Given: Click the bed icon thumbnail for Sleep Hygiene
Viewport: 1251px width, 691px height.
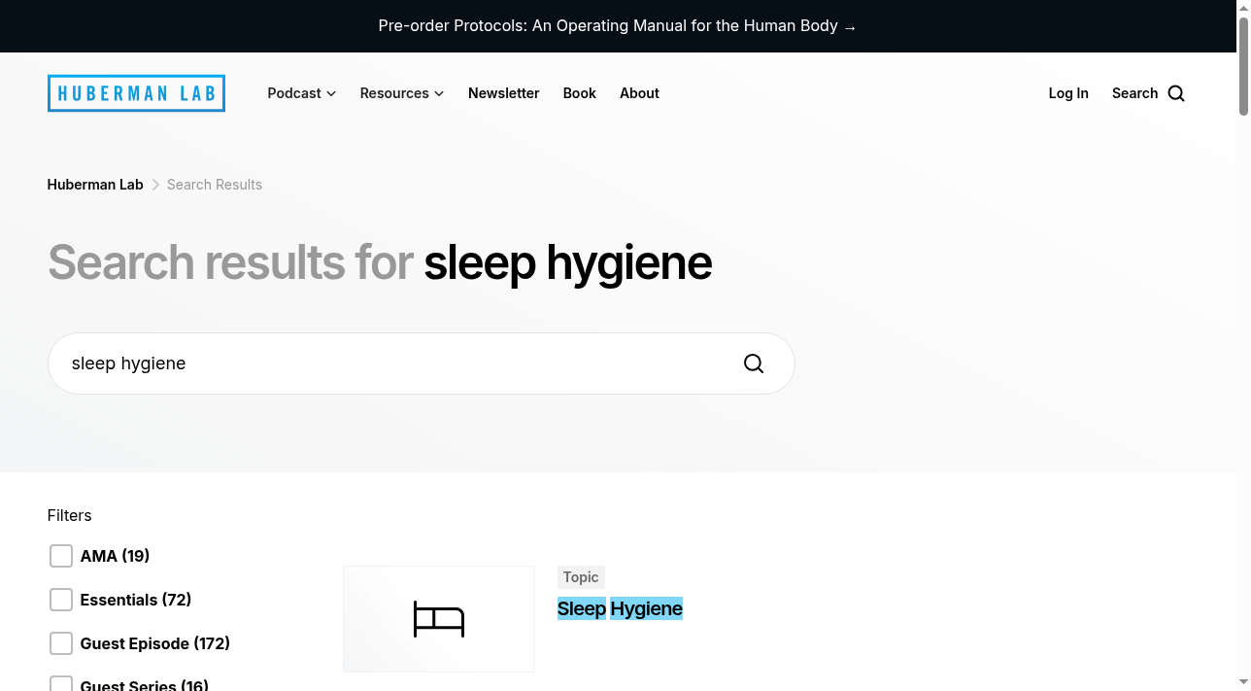Looking at the screenshot, I should pyautogui.click(x=438, y=619).
